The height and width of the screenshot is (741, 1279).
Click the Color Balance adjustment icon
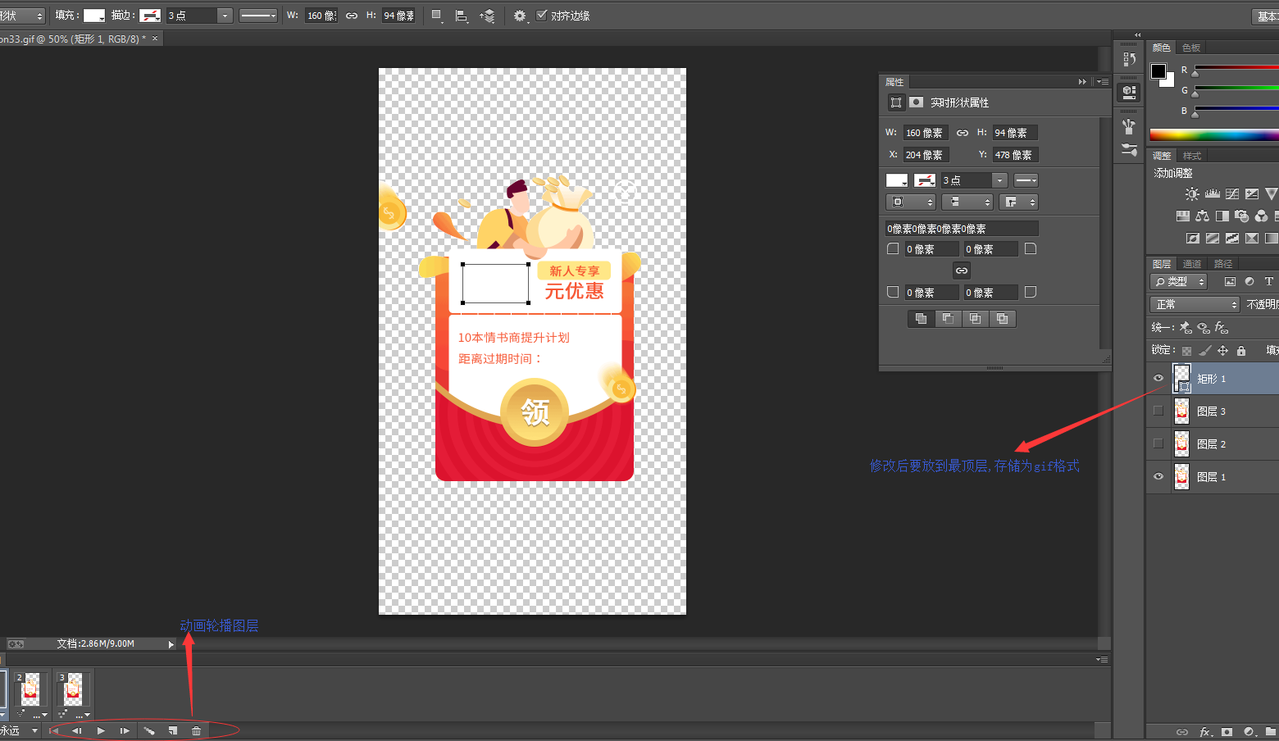(1202, 216)
